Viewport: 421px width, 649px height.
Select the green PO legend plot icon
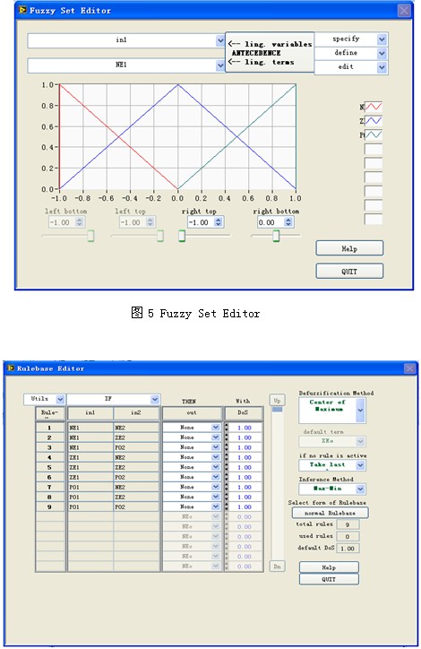[373, 135]
